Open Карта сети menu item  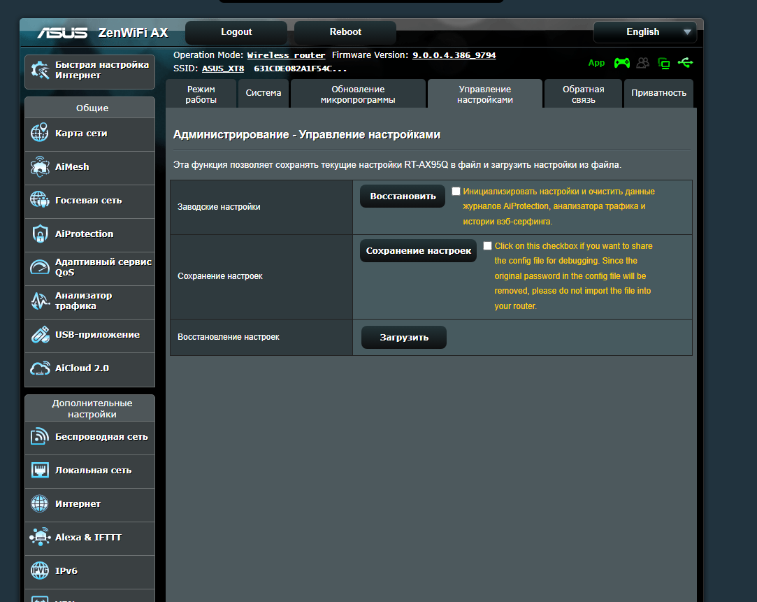pos(89,134)
